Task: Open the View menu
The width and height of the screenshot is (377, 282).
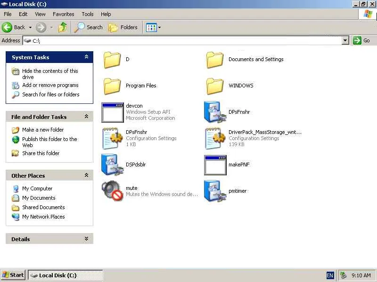Action: pos(40,14)
